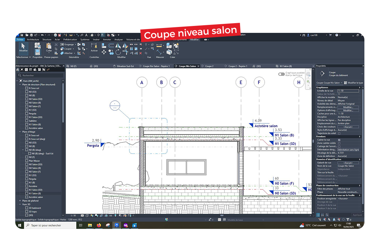Select the Décaler offset tool
380x250 pixels.
[x=111, y=46]
